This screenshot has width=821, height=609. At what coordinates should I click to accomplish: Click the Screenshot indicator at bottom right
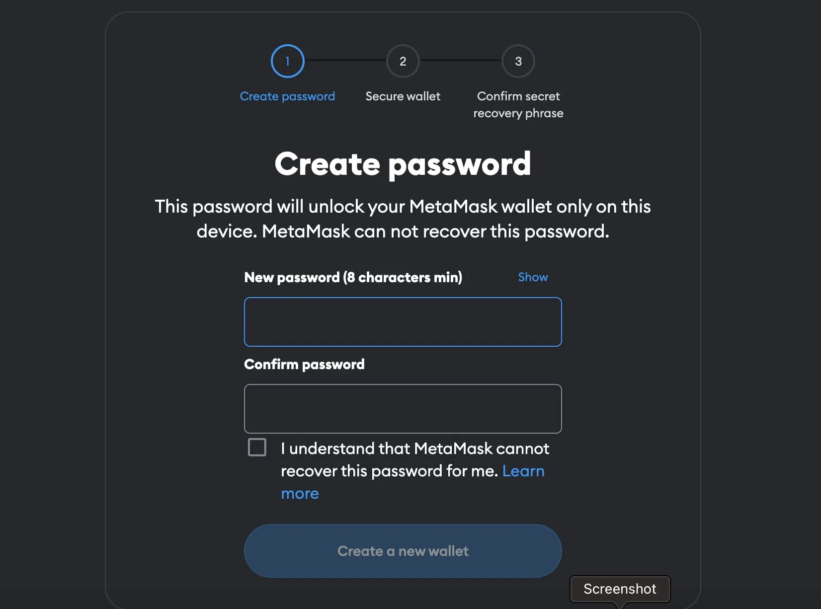click(619, 589)
